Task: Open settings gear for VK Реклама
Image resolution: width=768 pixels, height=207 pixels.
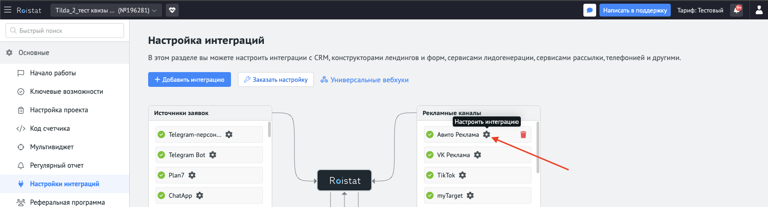Action: (x=477, y=155)
